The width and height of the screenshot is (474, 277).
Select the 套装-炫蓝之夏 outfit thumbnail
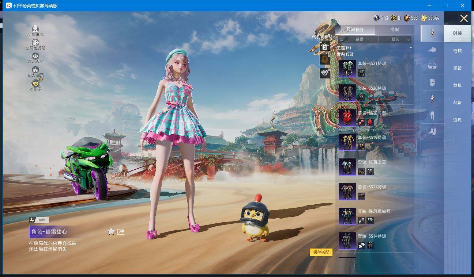pyautogui.click(x=347, y=167)
